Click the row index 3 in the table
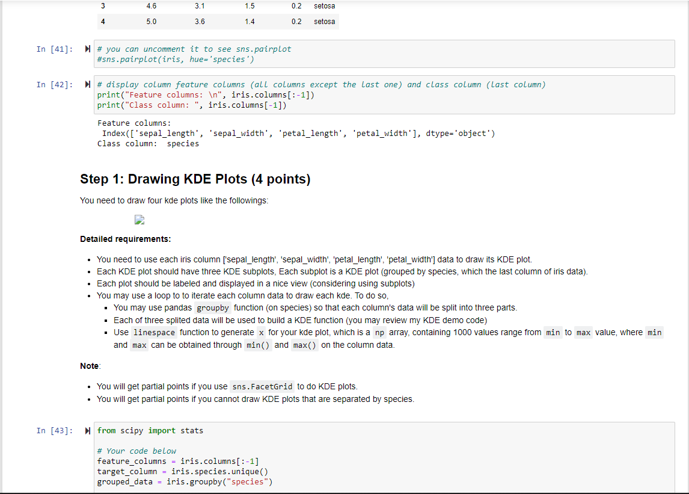Image resolution: width=689 pixels, height=494 pixels. point(103,6)
